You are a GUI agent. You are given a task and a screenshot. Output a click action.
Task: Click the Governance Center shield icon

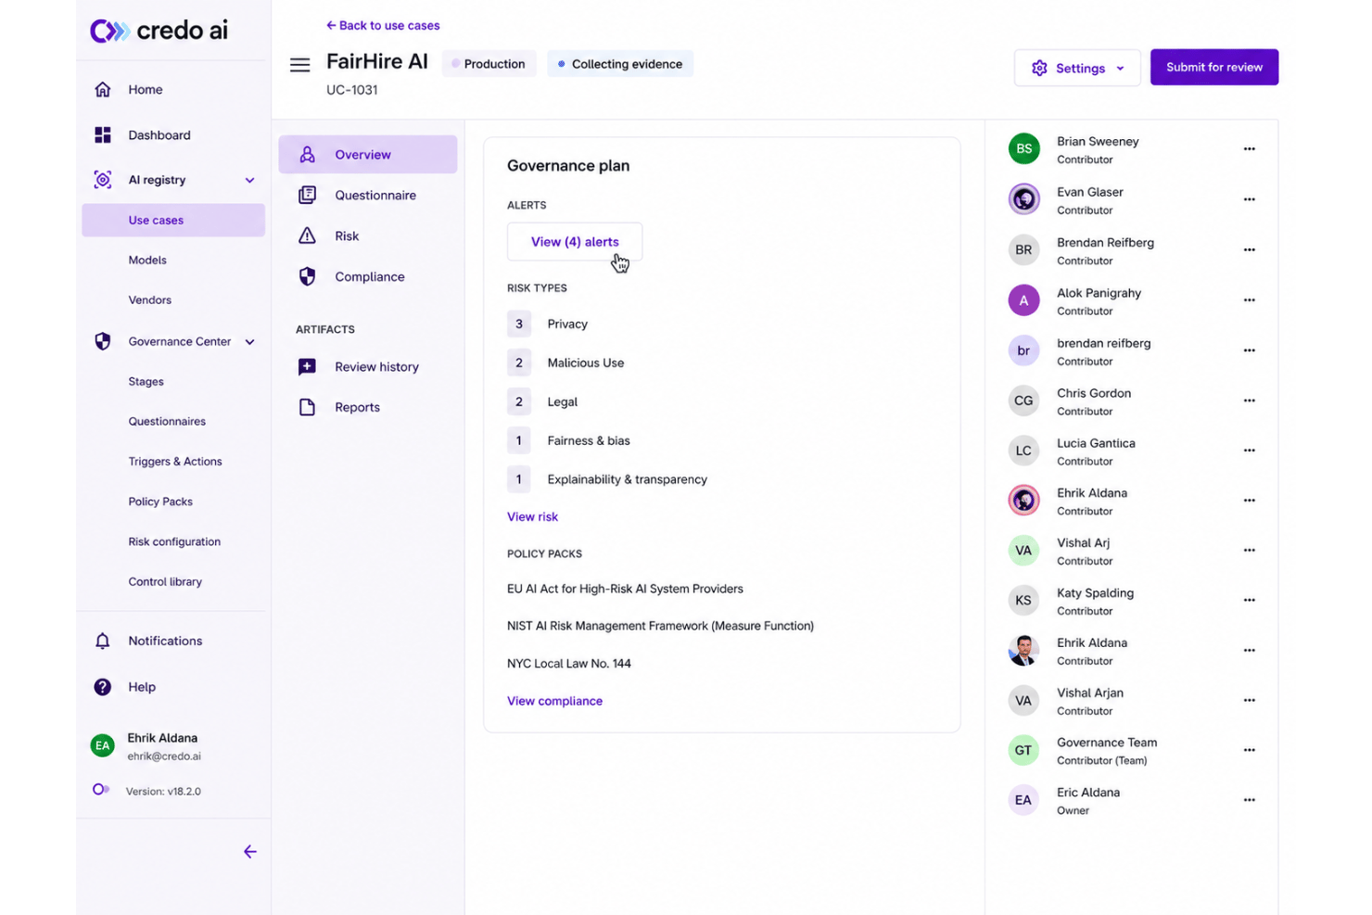coord(103,341)
